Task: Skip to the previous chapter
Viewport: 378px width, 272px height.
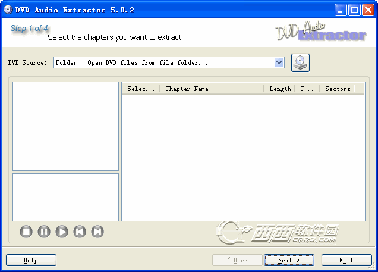Action: (x=80, y=232)
